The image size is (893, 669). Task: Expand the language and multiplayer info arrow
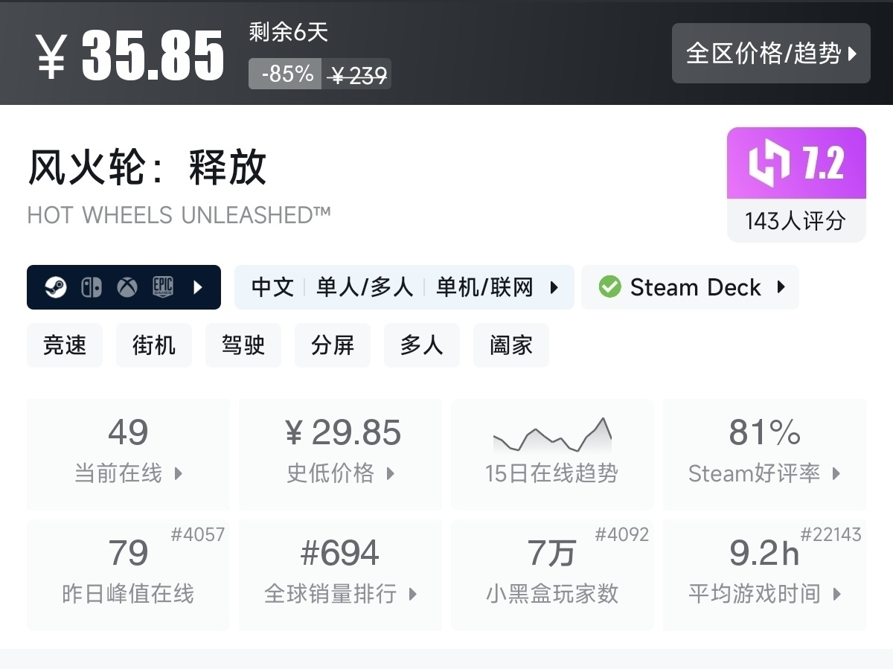[x=554, y=287]
